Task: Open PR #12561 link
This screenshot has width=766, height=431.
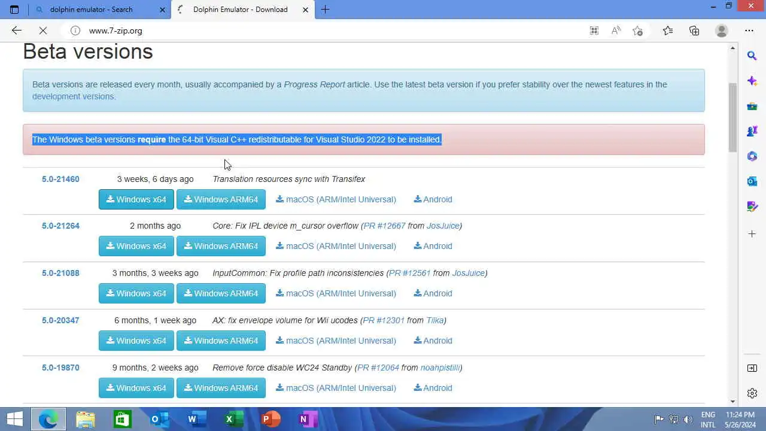Action: 410,273
